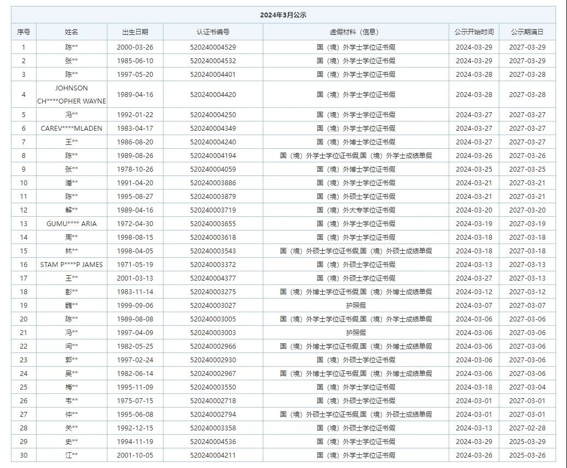Click the name 魏**

point(71,306)
